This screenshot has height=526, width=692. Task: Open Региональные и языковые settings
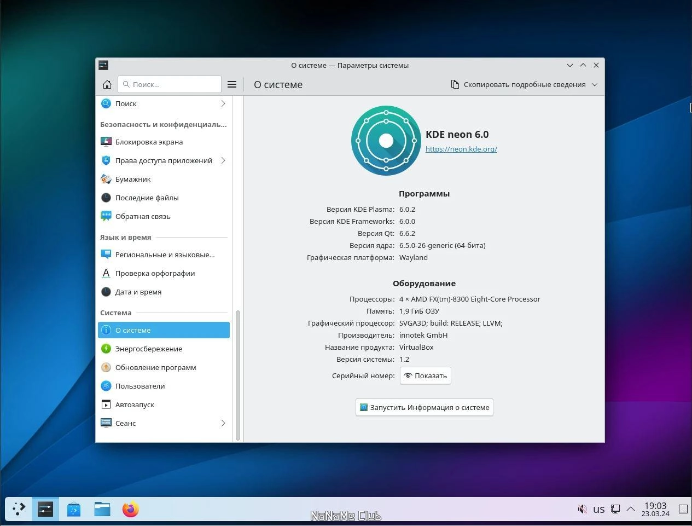tap(164, 255)
